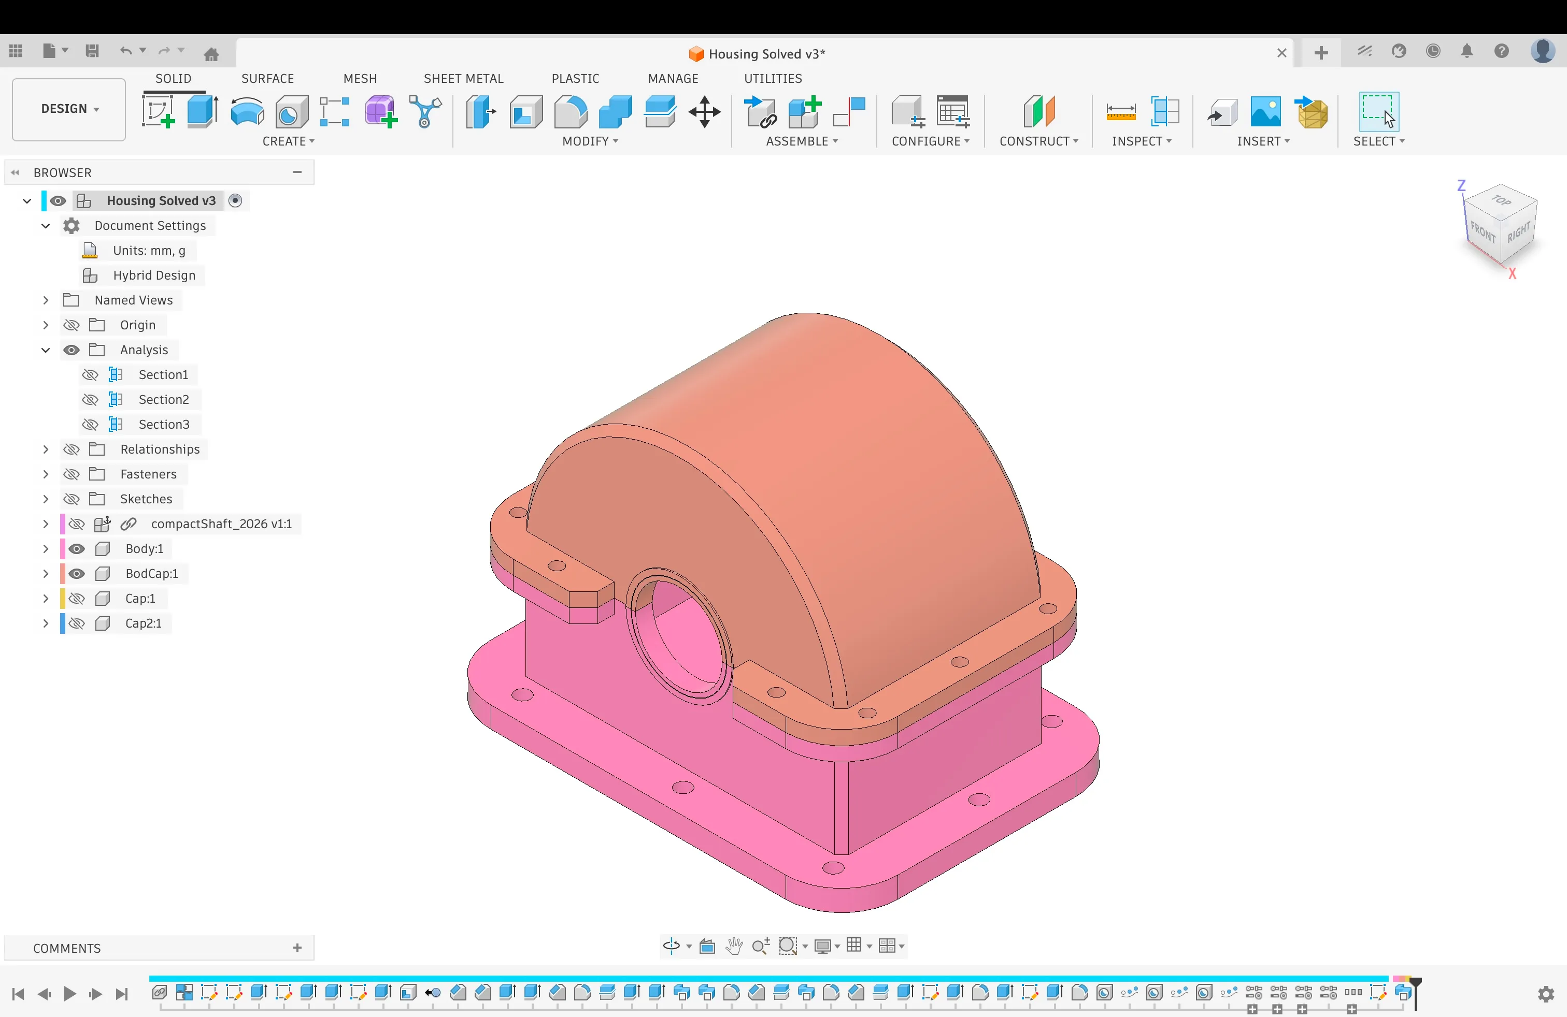Expand the Origin folder
The height and width of the screenshot is (1017, 1567).
pyautogui.click(x=46, y=325)
